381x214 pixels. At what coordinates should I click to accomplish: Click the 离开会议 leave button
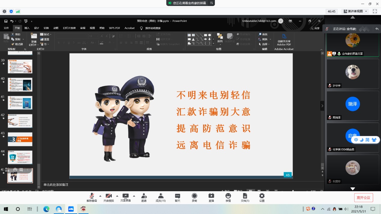pyautogui.click(x=364, y=198)
